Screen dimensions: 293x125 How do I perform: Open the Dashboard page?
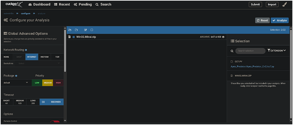point(39,4)
